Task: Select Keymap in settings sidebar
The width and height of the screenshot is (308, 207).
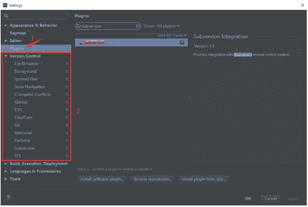Action: point(18,33)
